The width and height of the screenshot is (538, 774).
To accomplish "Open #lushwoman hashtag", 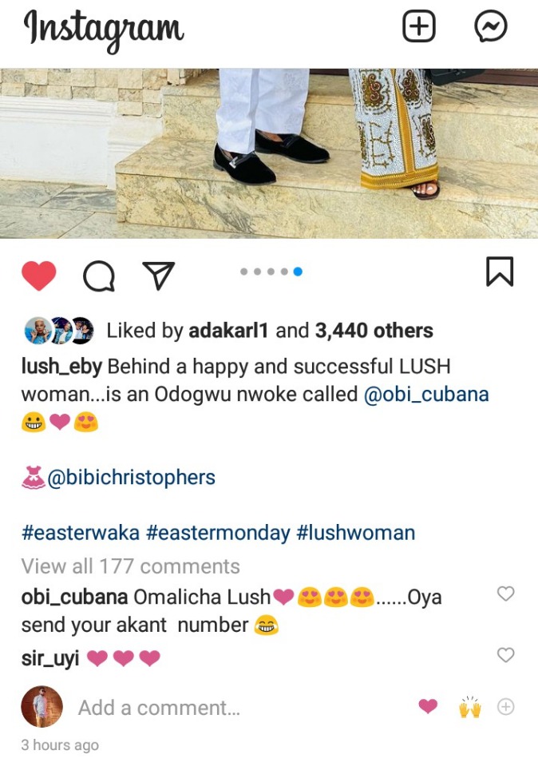I will pos(355,533).
